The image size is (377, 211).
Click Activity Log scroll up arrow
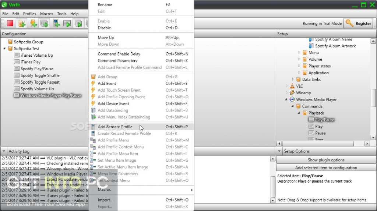[272, 159]
